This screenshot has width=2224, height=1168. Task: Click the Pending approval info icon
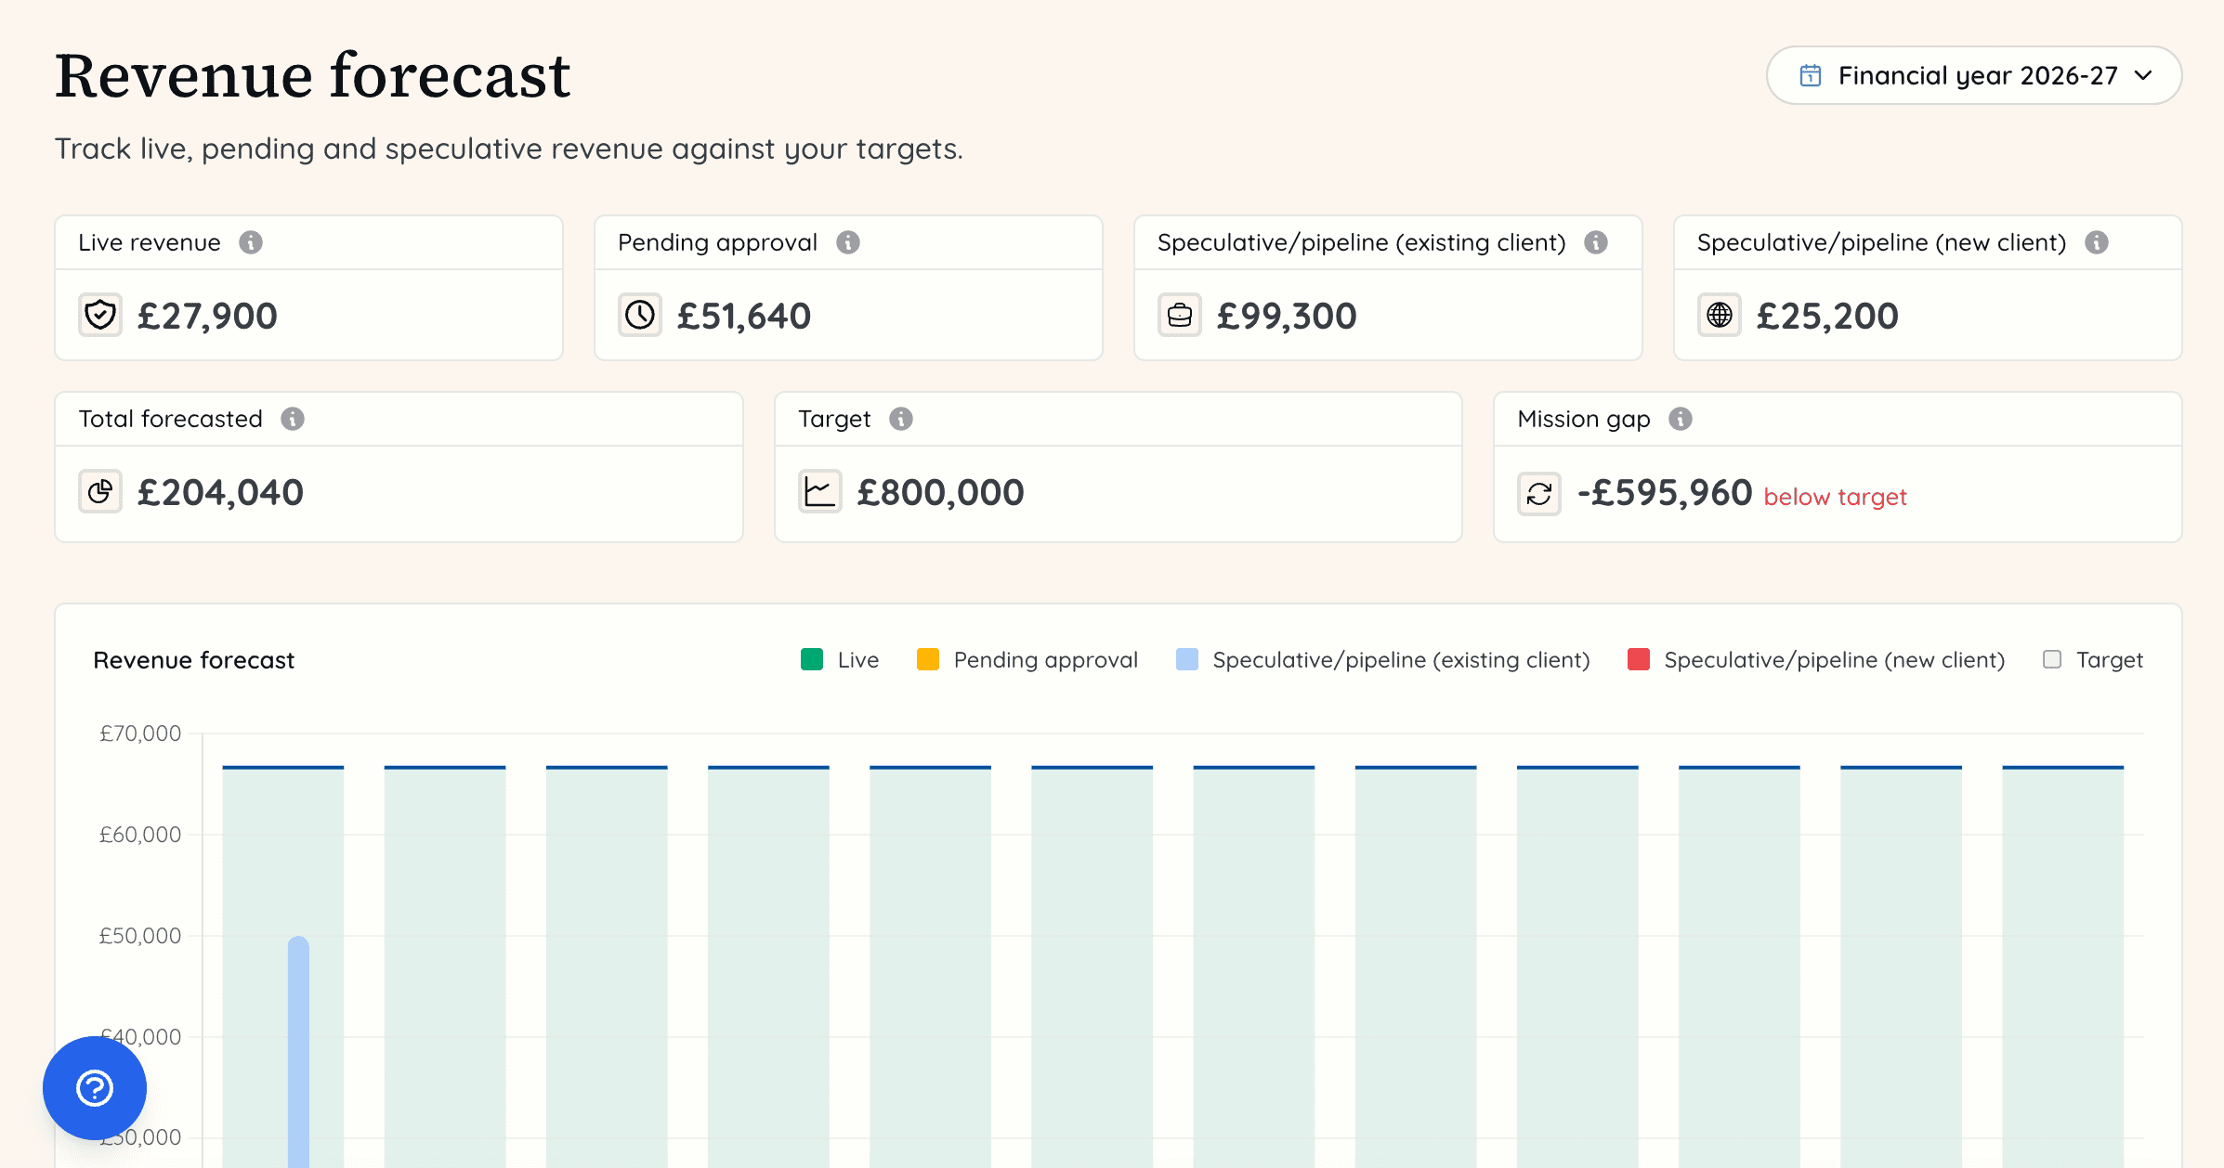[x=847, y=242]
